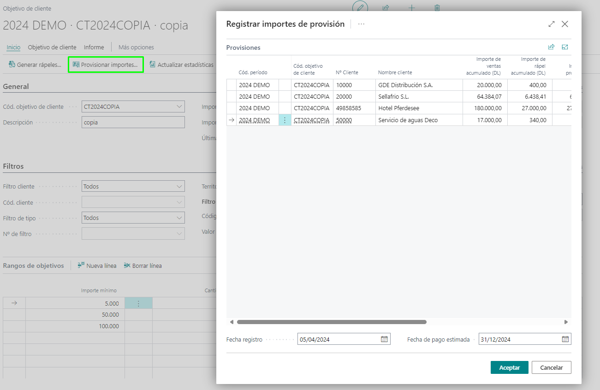Screen dimensions: 600x390
Task: Click left arrow of horizontal scrollbar
Action: point(232,322)
